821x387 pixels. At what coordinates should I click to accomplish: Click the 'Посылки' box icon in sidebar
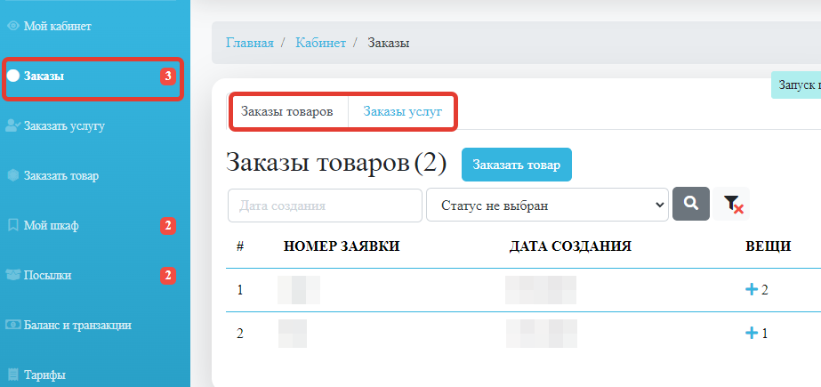point(12,275)
